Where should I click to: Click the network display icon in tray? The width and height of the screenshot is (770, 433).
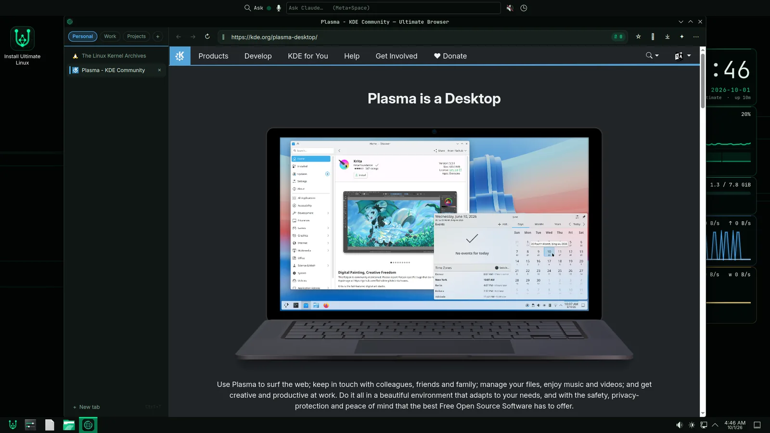coord(704,425)
